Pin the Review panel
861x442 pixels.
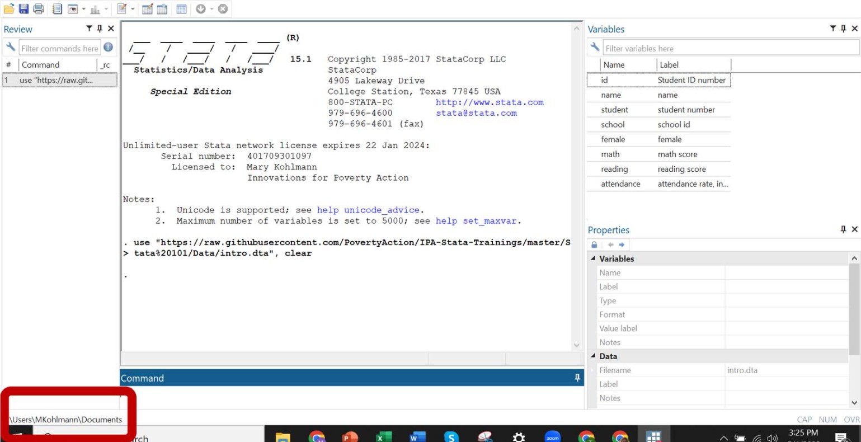[100, 29]
